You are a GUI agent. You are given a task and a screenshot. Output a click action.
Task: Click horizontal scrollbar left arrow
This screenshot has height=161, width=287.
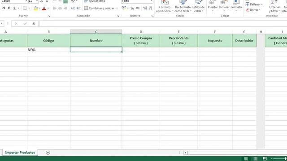pos(185,153)
